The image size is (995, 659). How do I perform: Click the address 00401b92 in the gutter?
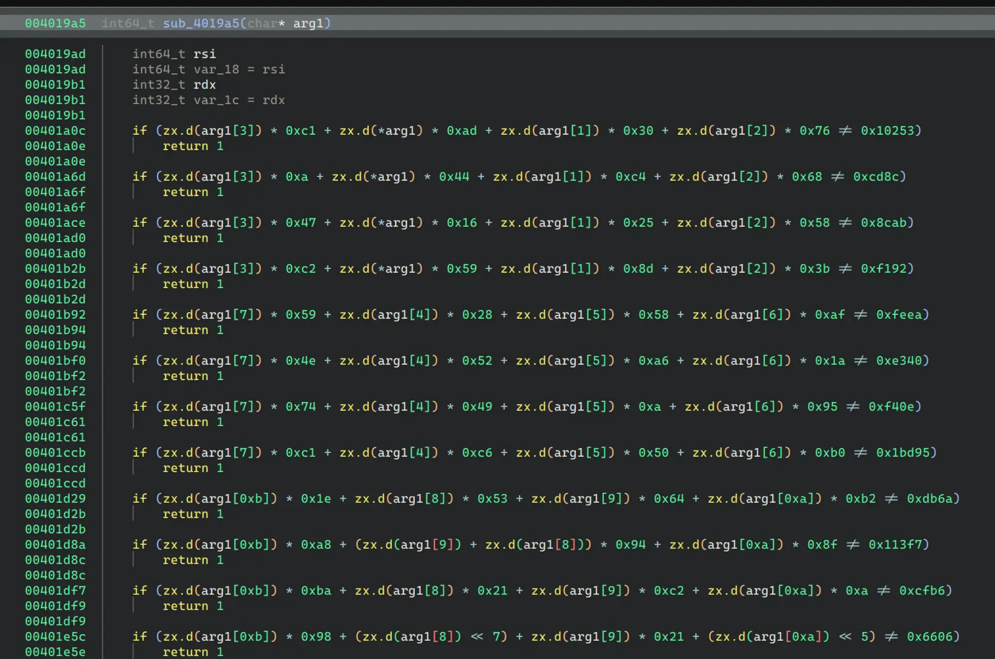point(55,315)
